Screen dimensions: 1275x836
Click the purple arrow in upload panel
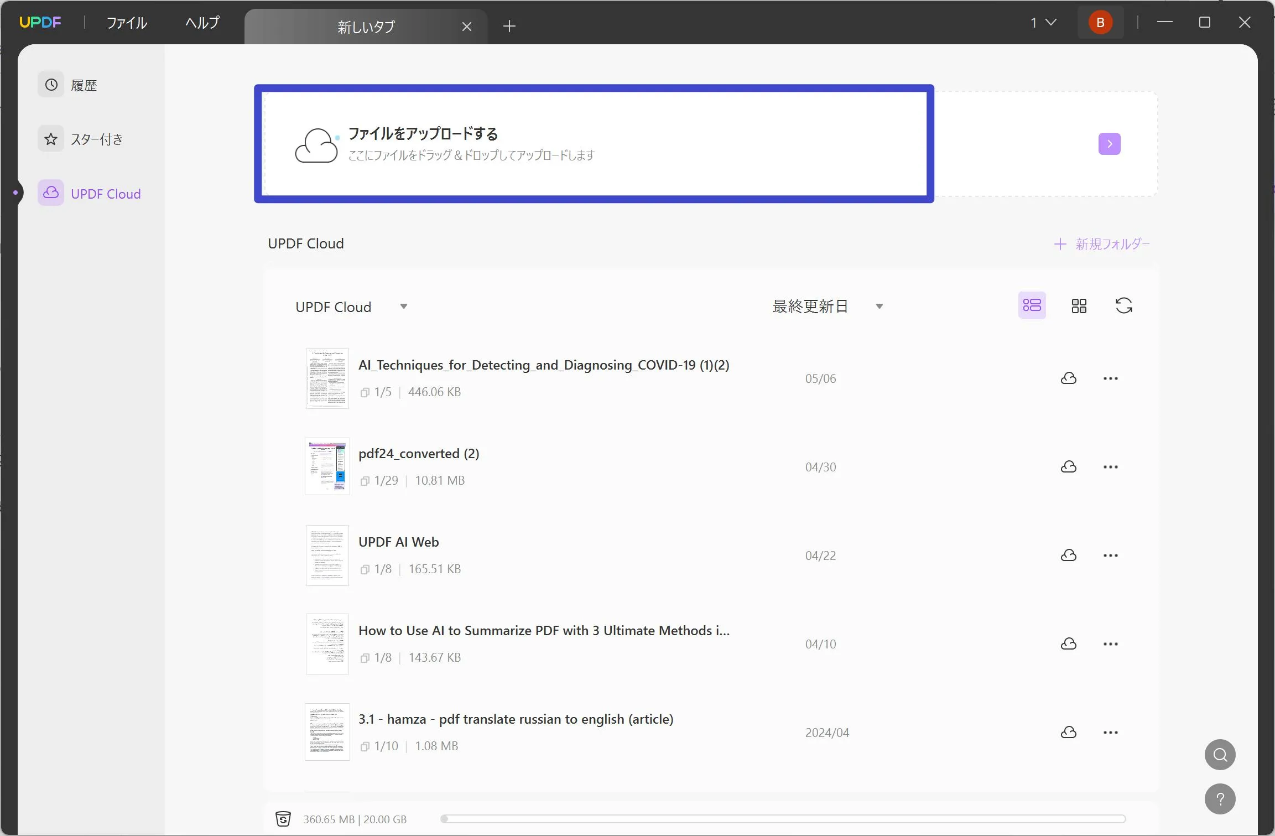tap(1109, 144)
